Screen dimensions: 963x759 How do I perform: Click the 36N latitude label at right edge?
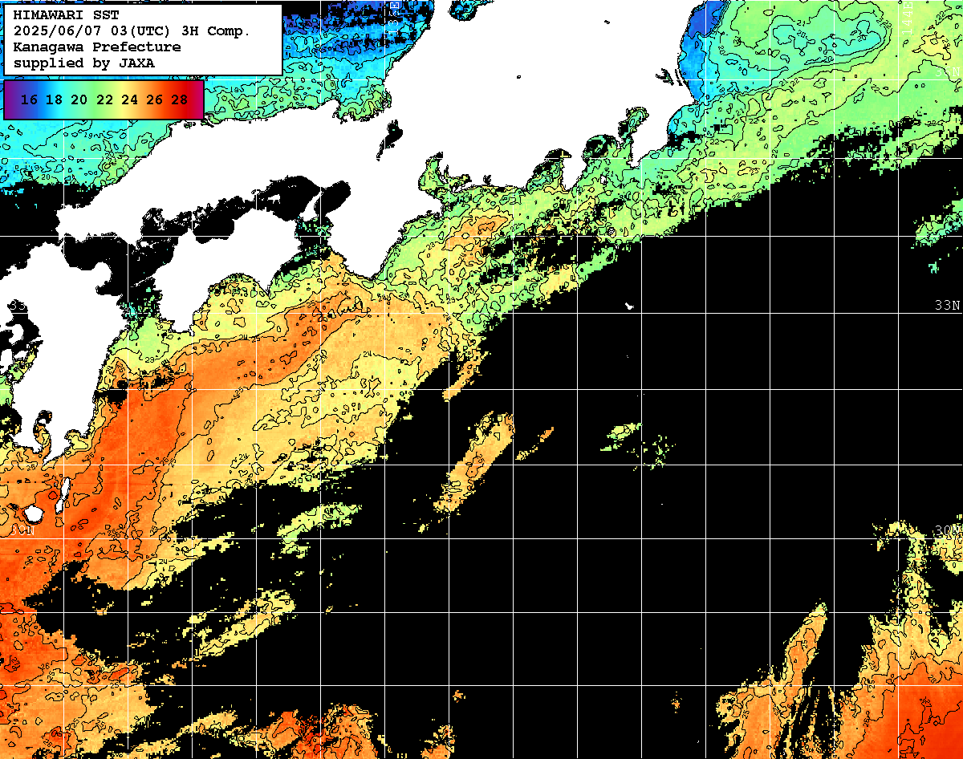[x=949, y=71]
